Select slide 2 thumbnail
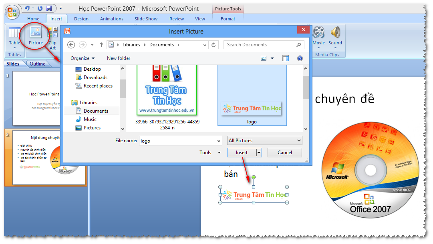 [49, 157]
